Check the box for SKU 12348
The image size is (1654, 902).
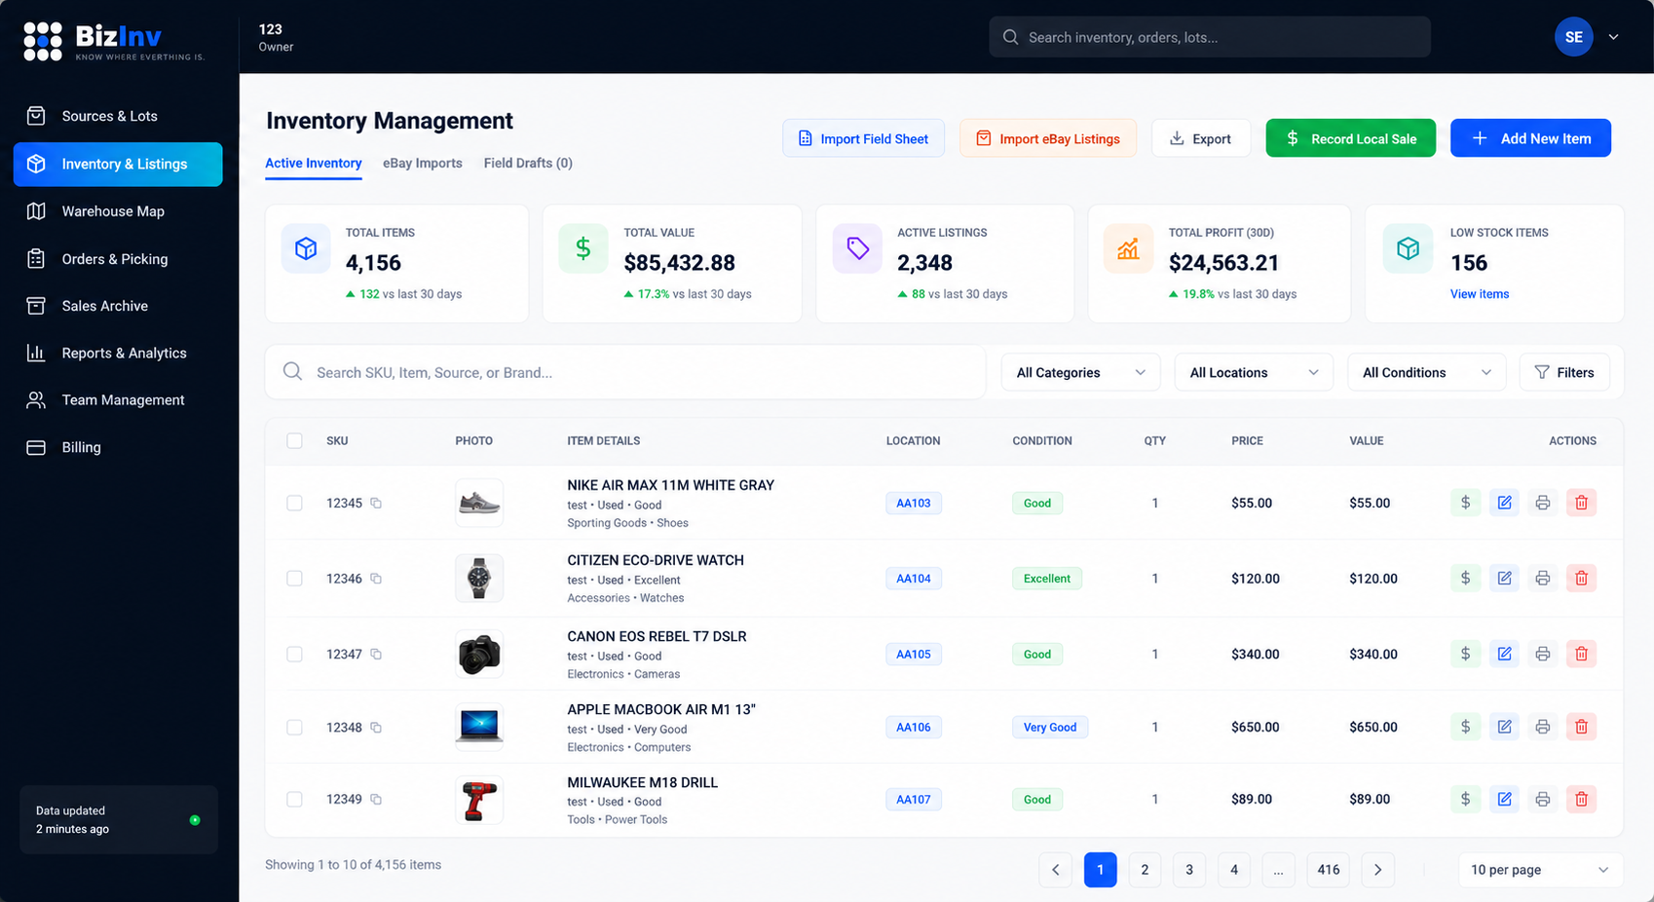click(294, 727)
